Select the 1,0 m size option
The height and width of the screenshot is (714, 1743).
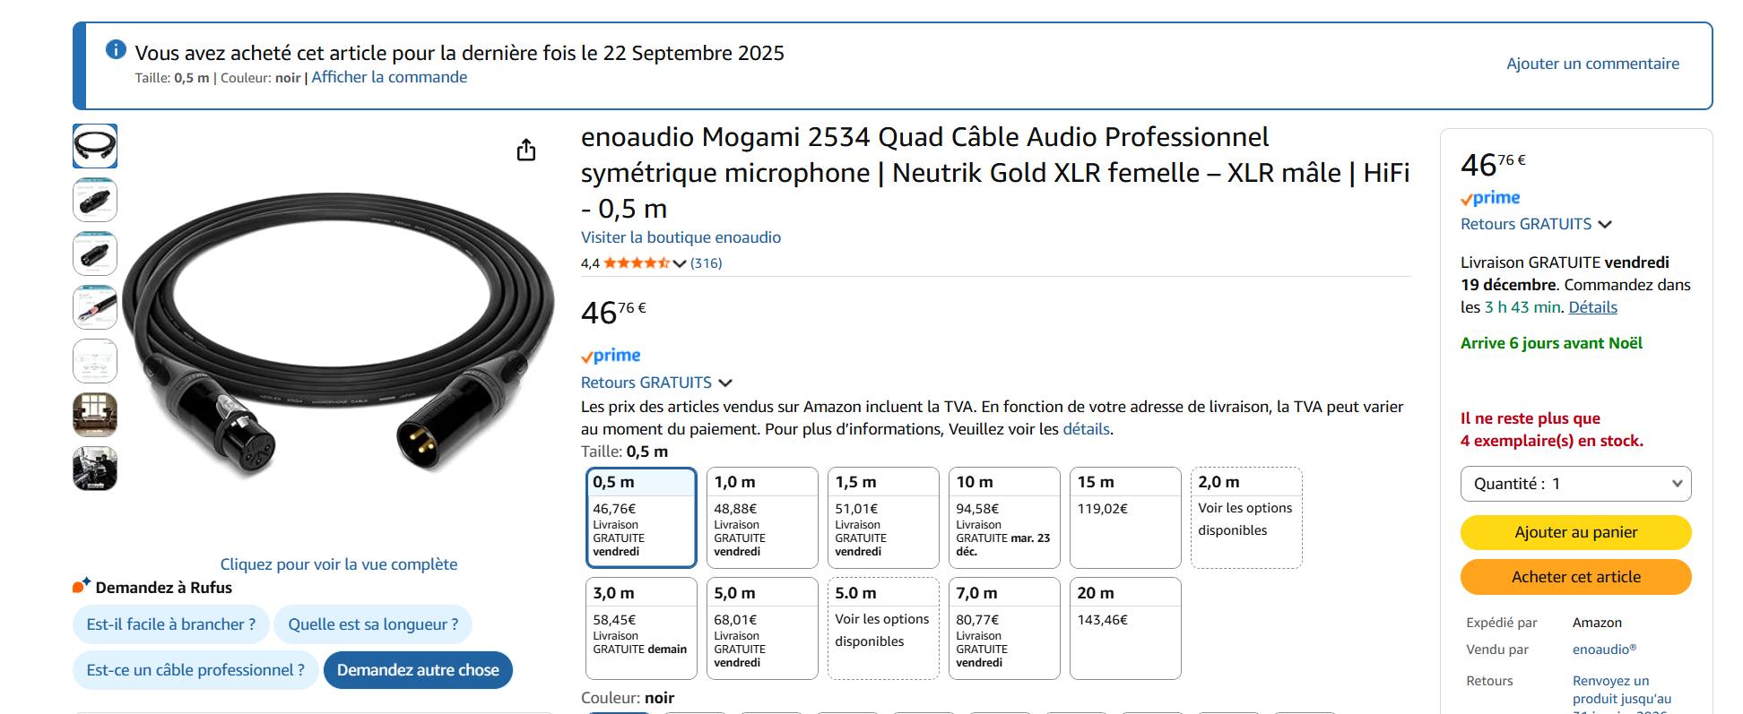761,517
